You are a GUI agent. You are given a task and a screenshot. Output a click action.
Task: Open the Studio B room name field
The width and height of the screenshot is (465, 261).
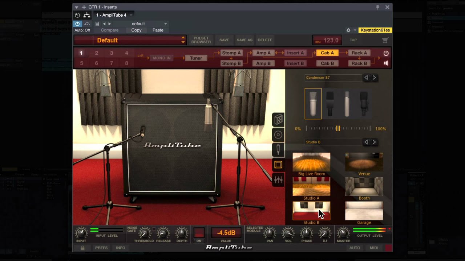[333, 142]
